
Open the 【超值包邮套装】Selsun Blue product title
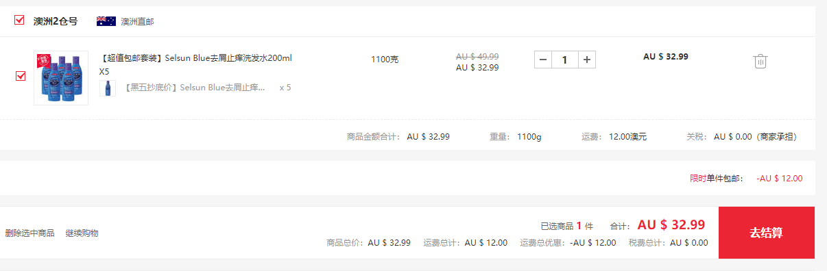click(195, 64)
